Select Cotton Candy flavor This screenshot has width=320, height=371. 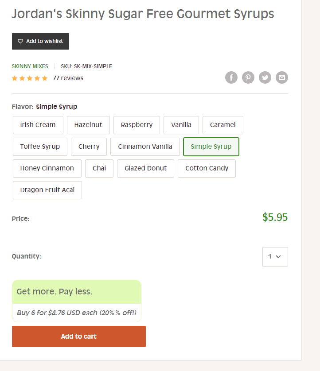[207, 169]
